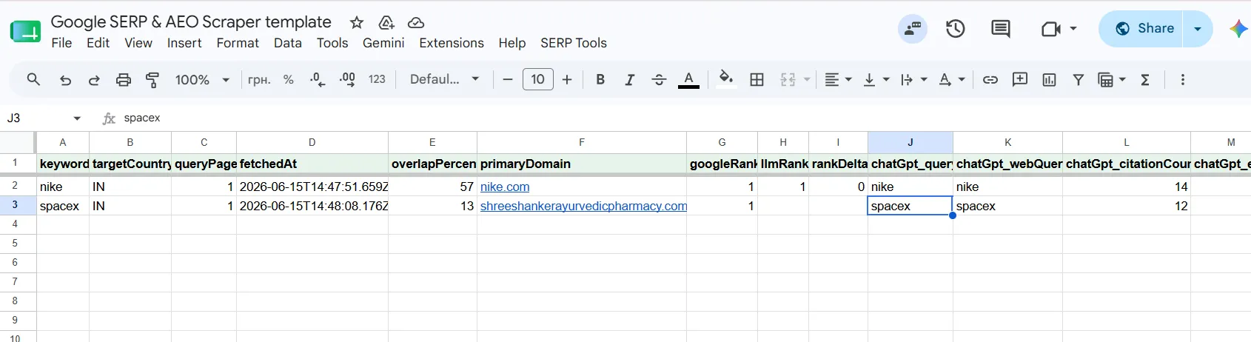This screenshot has height=342, width=1251.
Task: Toggle strikethrough formatting
Action: point(659,80)
